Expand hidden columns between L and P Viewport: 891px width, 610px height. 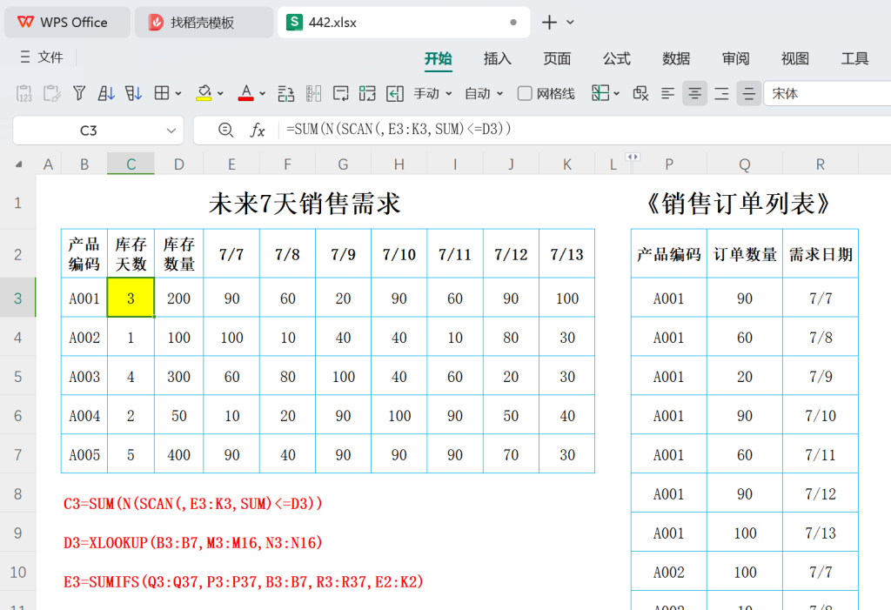pos(633,157)
